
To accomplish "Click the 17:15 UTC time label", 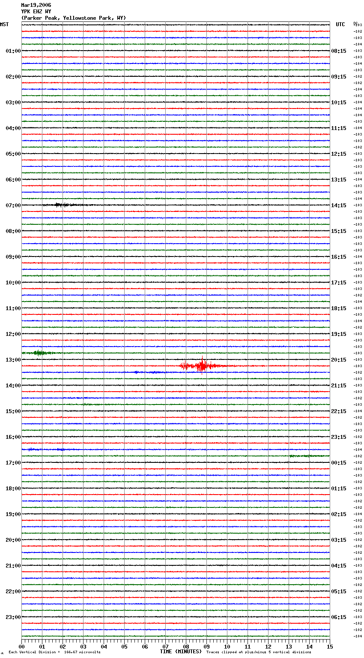I will tap(339, 283).
